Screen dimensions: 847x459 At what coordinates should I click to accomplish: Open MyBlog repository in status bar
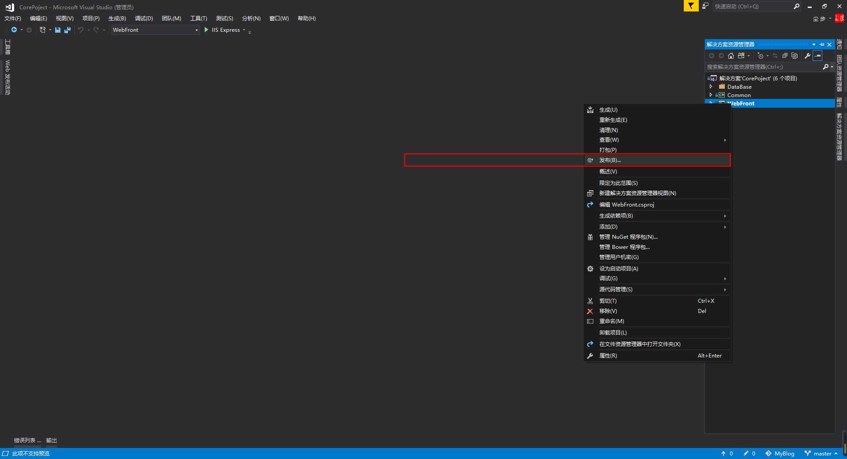pos(780,454)
